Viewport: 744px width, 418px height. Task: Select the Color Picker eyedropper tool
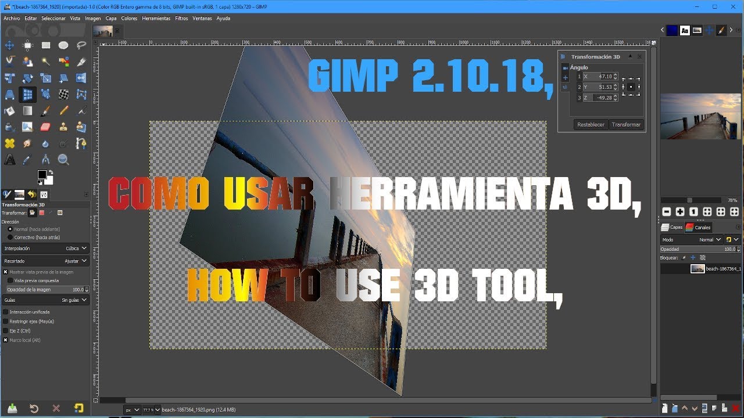(27, 159)
